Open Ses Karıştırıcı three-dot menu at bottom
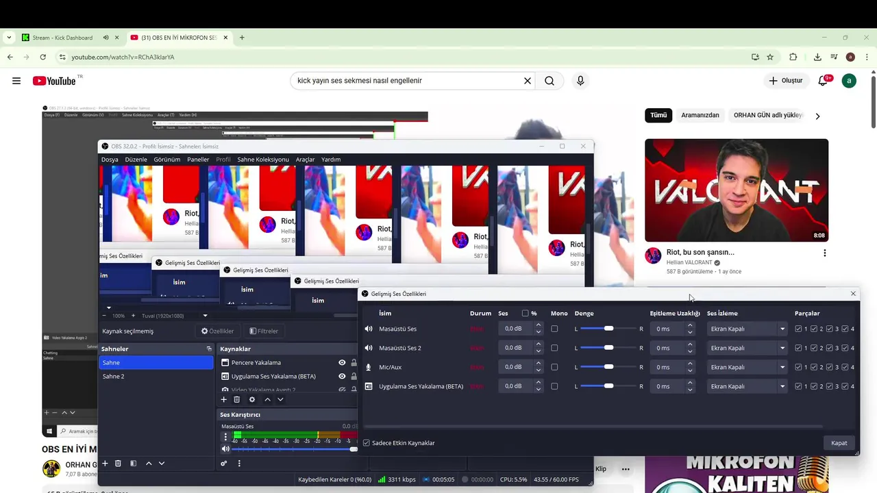The image size is (877, 493). 239,464
